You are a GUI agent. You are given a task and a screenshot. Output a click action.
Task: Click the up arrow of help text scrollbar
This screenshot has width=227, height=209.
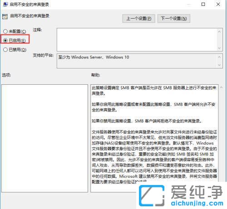tap(221, 87)
